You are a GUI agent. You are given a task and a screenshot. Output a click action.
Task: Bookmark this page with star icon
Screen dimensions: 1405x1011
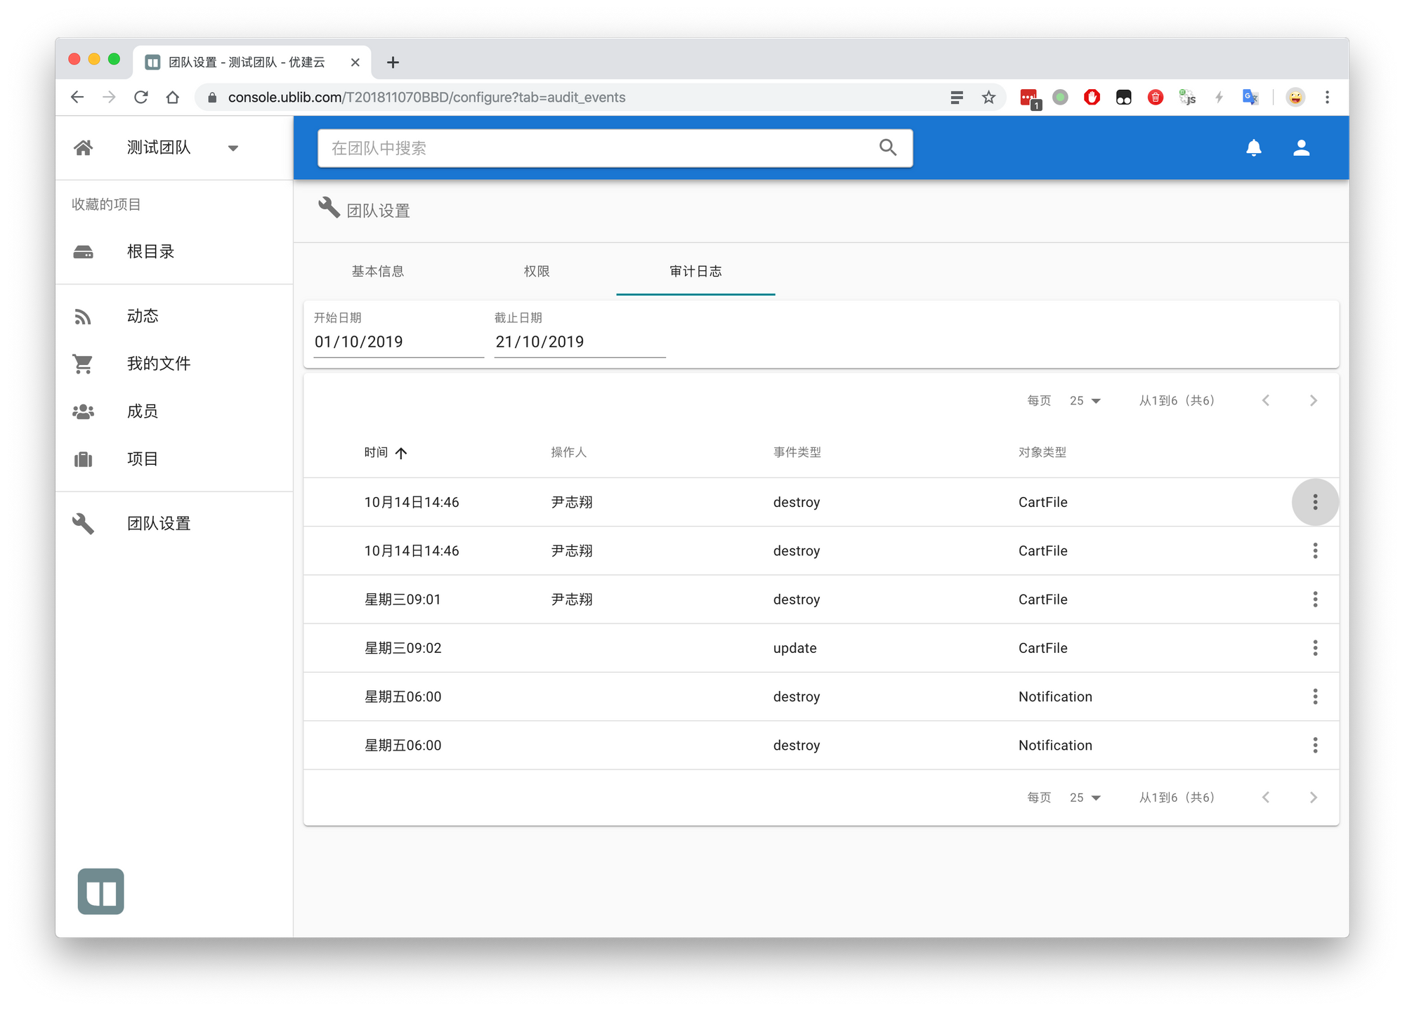[x=988, y=98]
